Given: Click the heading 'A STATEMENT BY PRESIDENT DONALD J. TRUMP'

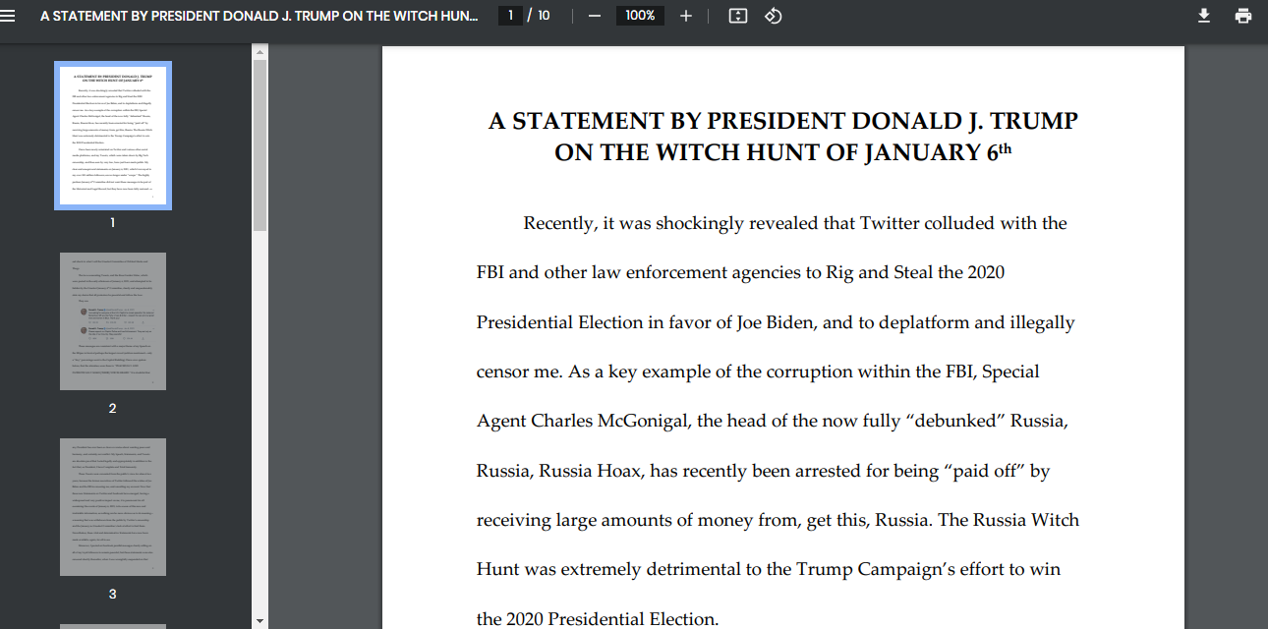Looking at the screenshot, I should tap(783, 121).
